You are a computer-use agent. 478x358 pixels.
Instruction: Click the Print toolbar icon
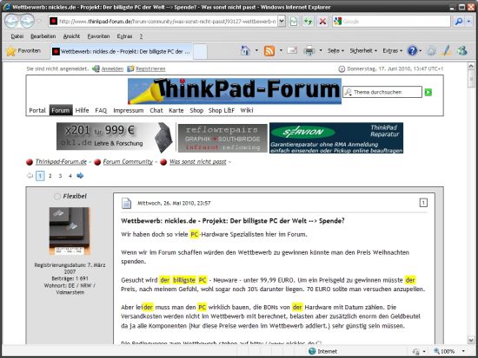(x=309, y=51)
